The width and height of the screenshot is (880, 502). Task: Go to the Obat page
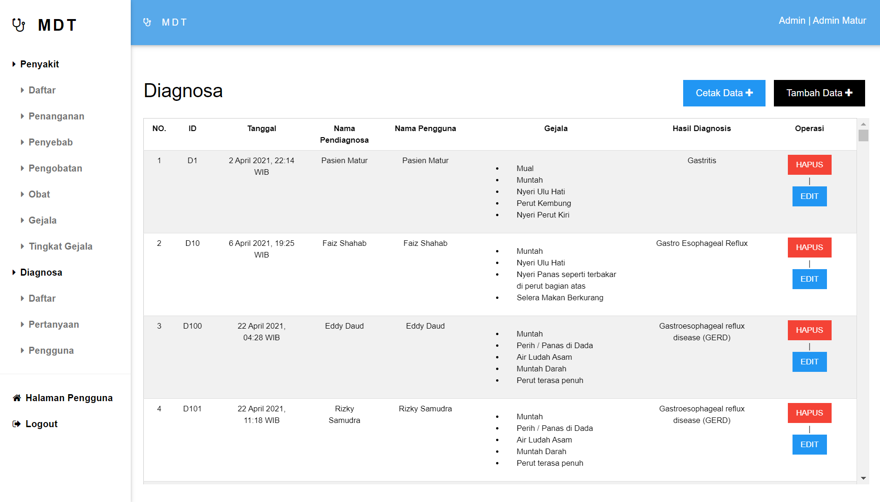[x=39, y=194]
